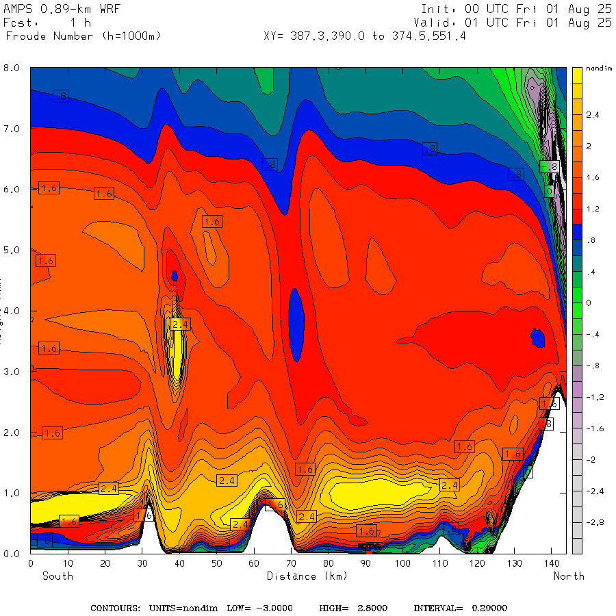Click the x-axis tick label "50"

[x=217, y=563]
